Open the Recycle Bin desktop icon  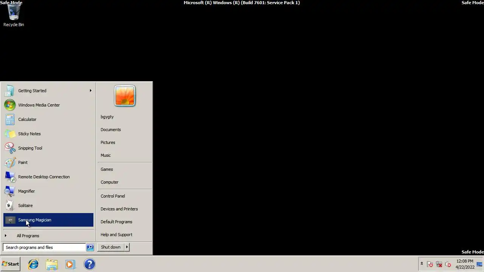pyautogui.click(x=14, y=16)
